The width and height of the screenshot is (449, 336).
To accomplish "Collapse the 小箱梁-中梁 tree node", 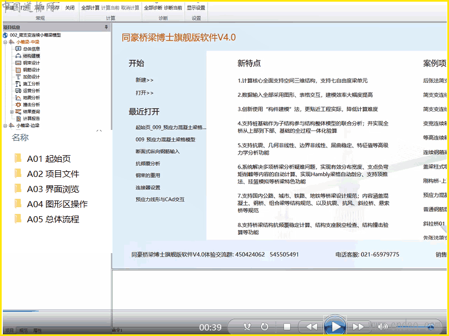I will [x=5, y=42].
